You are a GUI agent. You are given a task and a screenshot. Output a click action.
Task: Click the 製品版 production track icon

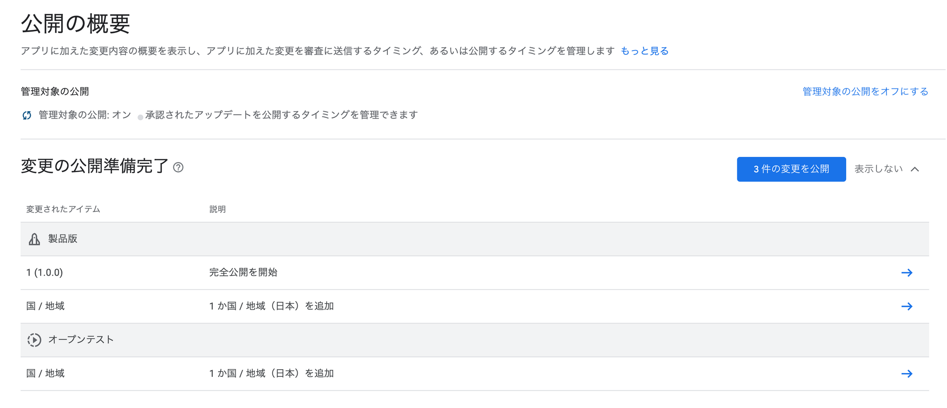pos(34,239)
